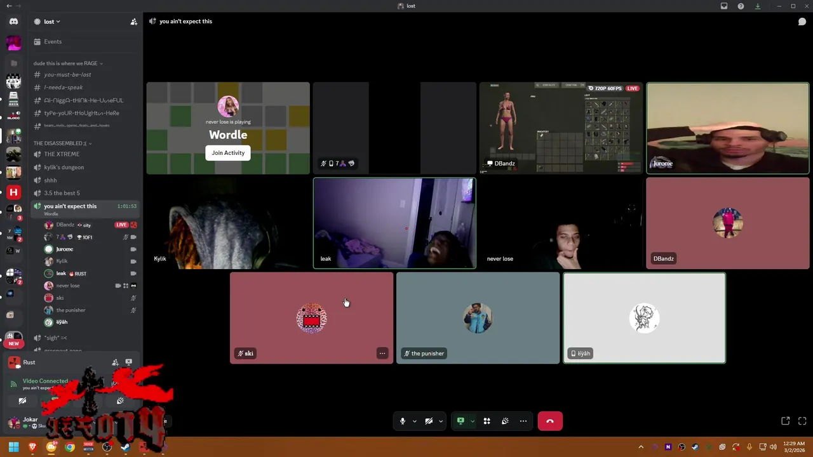The width and height of the screenshot is (813, 457).
Task: Open camera device options arrow
Action: pos(441,421)
